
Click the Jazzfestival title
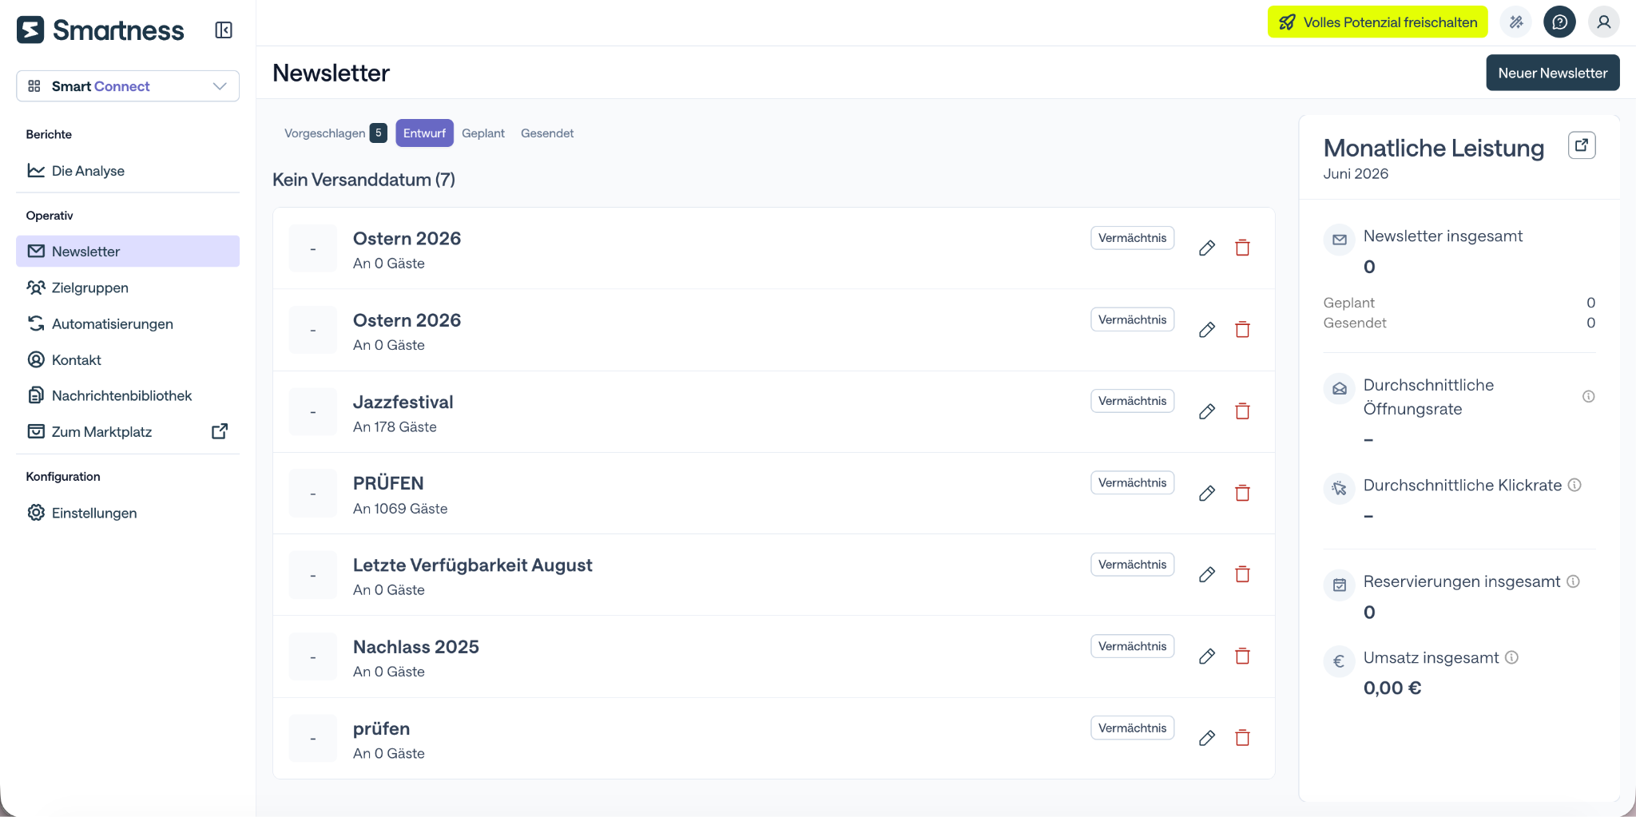[x=403, y=403]
